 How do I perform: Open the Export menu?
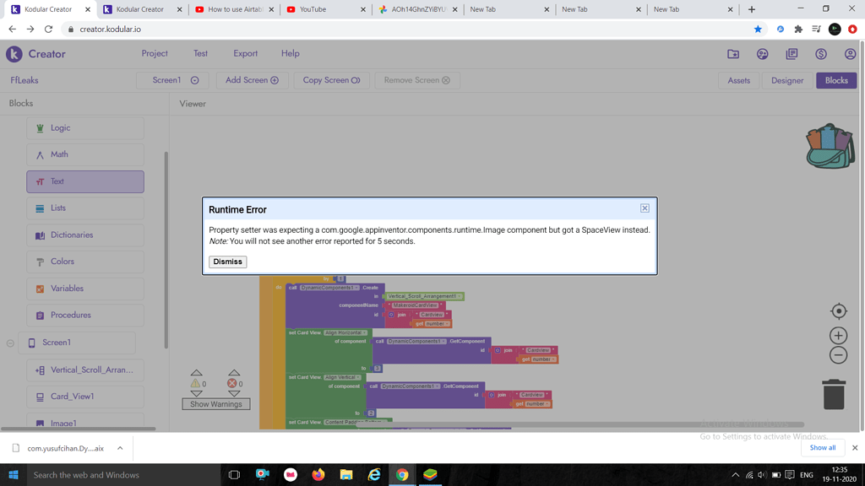[246, 53]
